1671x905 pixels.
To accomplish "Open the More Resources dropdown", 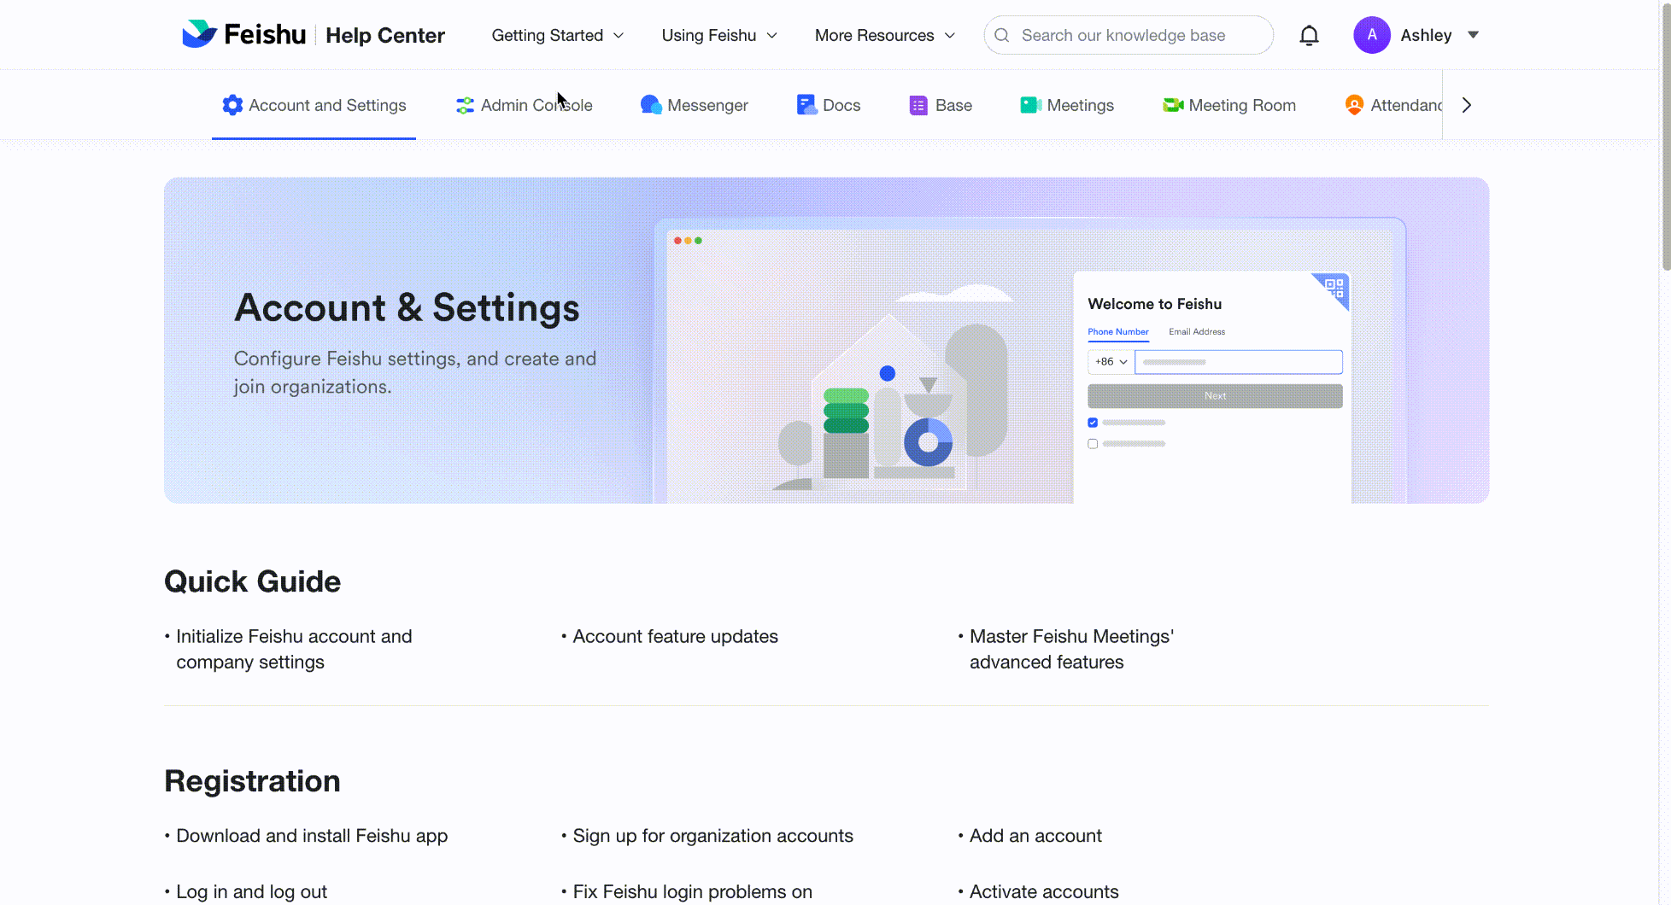I will point(884,35).
